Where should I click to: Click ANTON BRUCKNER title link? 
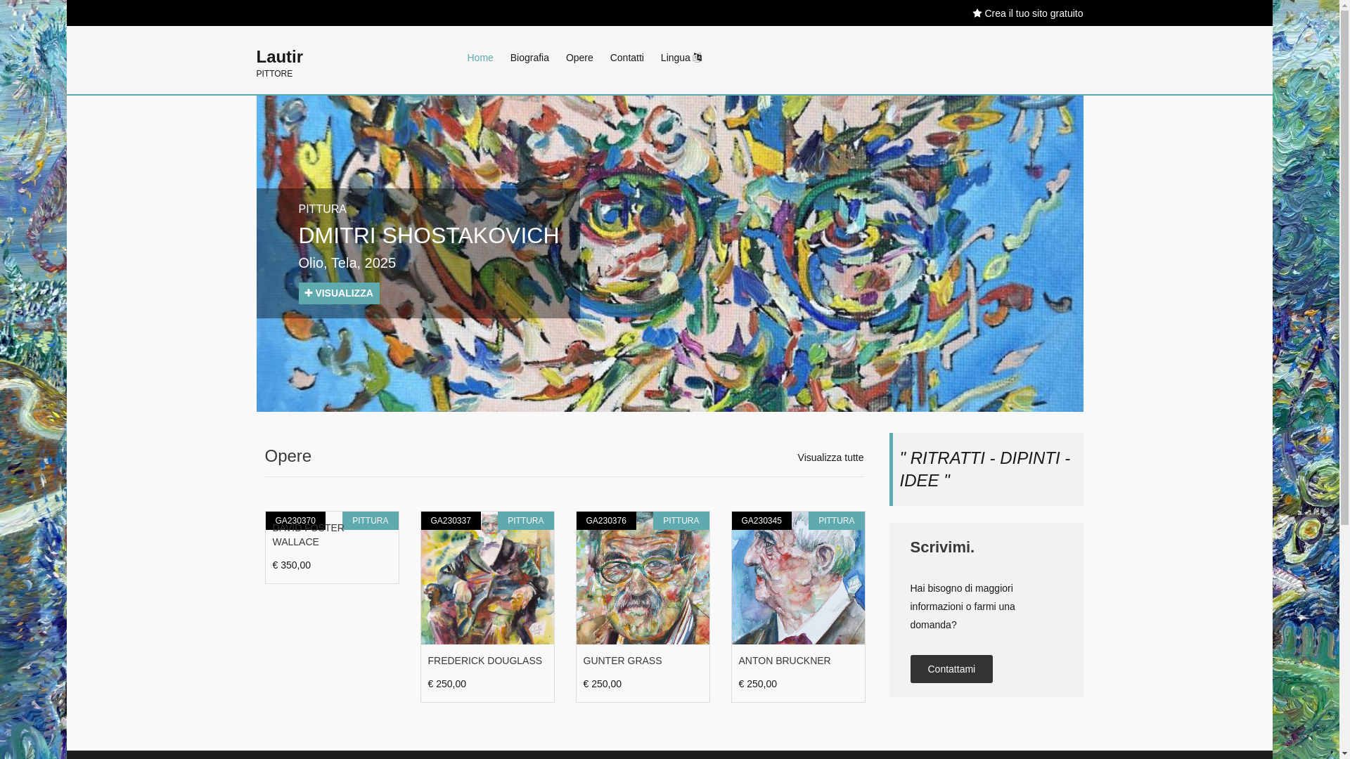785,661
